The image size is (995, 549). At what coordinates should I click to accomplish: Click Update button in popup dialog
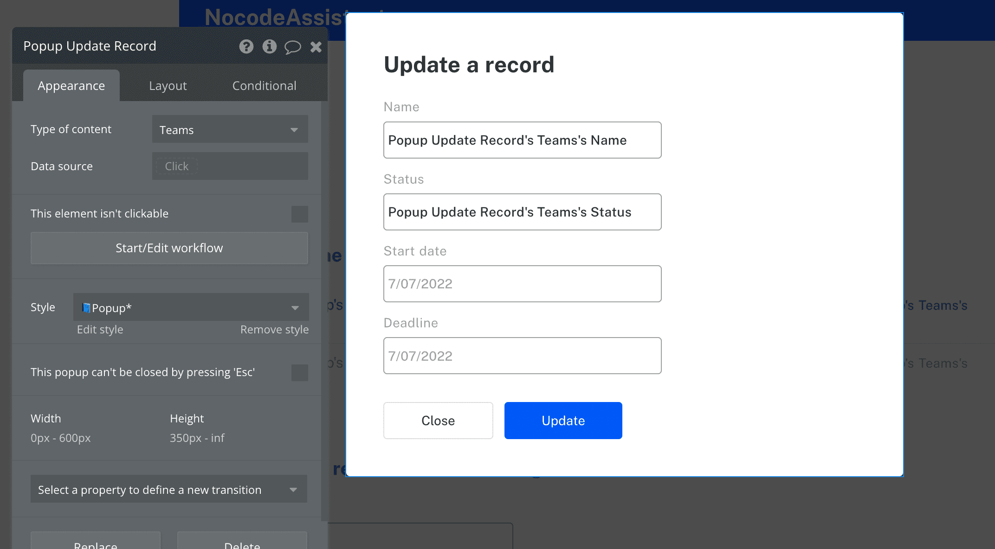click(x=563, y=421)
